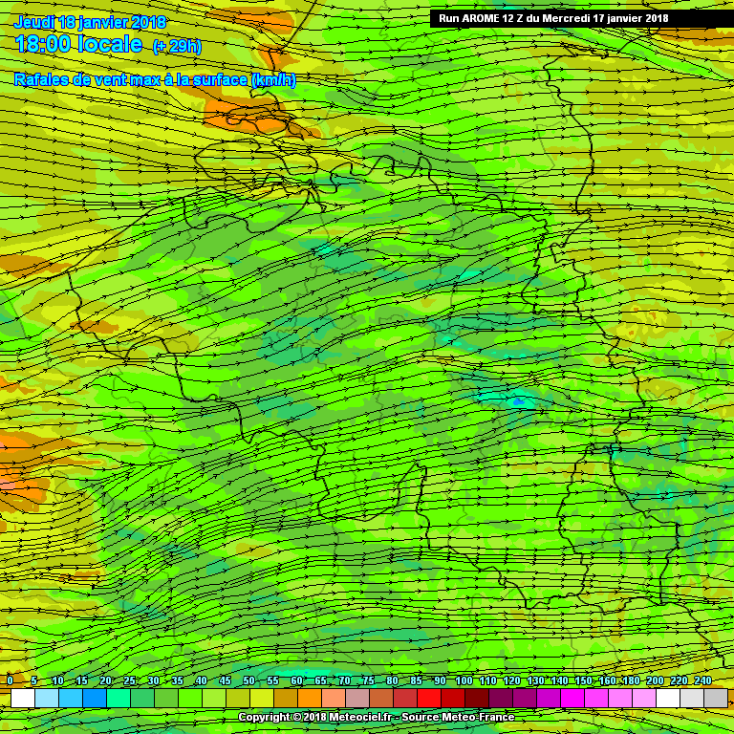Pick the dusty pink 70 km/h swatch
734x734 pixels.
click(357, 698)
